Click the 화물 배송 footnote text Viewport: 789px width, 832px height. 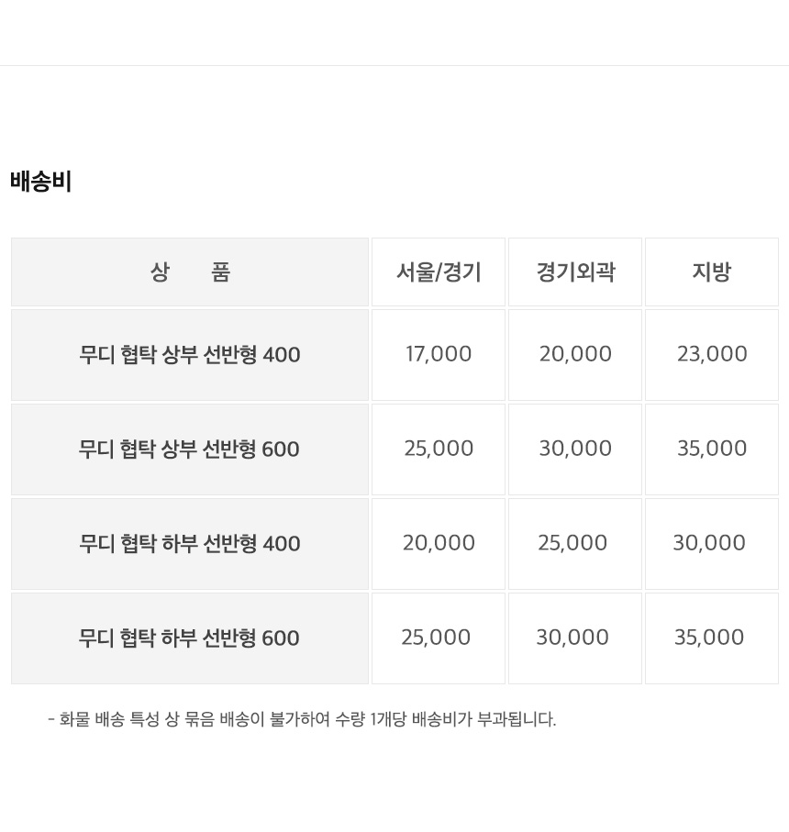click(302, 719)
